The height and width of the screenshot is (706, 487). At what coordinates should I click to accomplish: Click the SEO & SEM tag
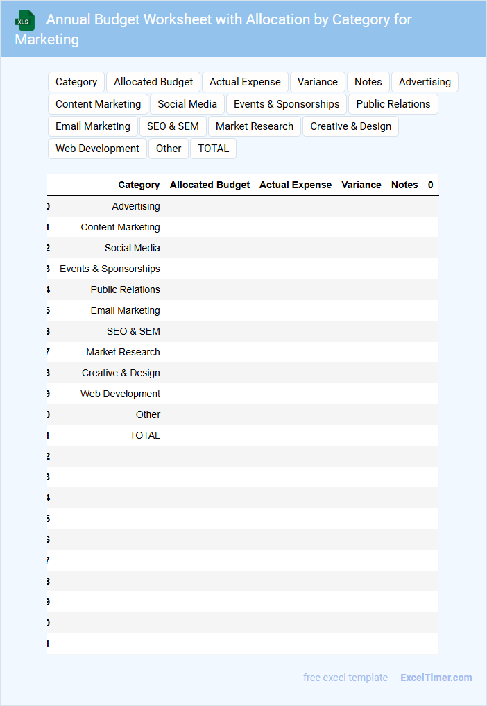(173, 126)
